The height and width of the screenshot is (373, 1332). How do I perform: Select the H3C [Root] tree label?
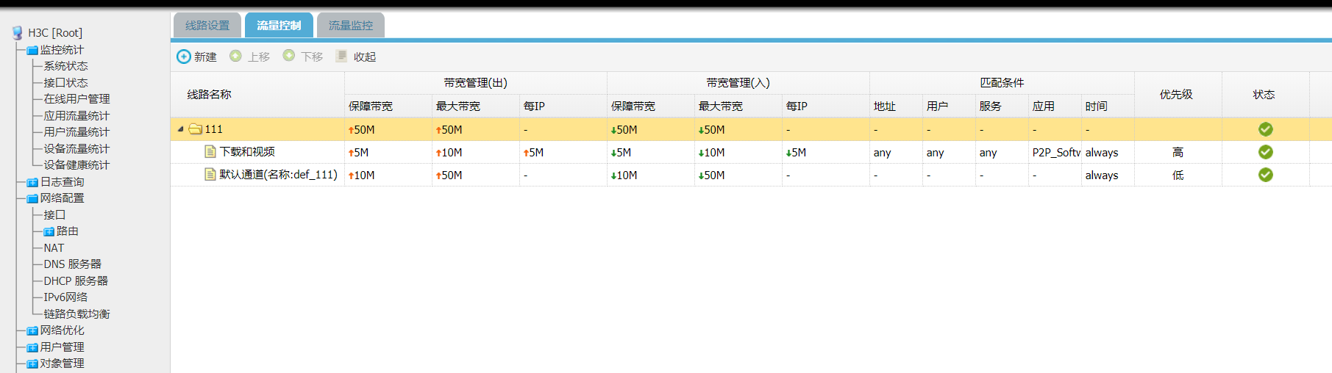coord(55,33)
